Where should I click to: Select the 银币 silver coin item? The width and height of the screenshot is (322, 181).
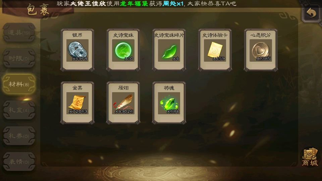[x=77, y=50]
